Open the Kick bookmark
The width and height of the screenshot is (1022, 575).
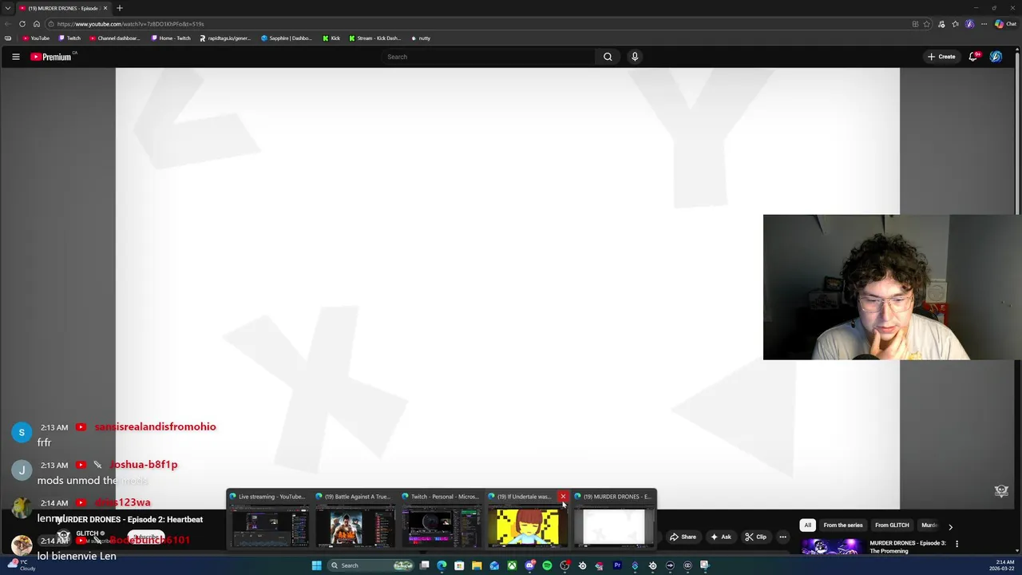[x=331, y=38]
